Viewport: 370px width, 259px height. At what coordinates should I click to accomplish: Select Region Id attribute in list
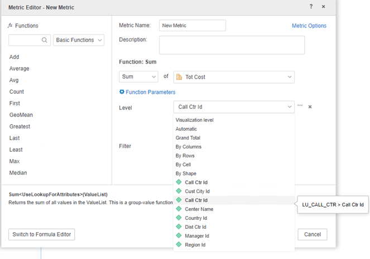pyautogui.click(x=196, y=245)
